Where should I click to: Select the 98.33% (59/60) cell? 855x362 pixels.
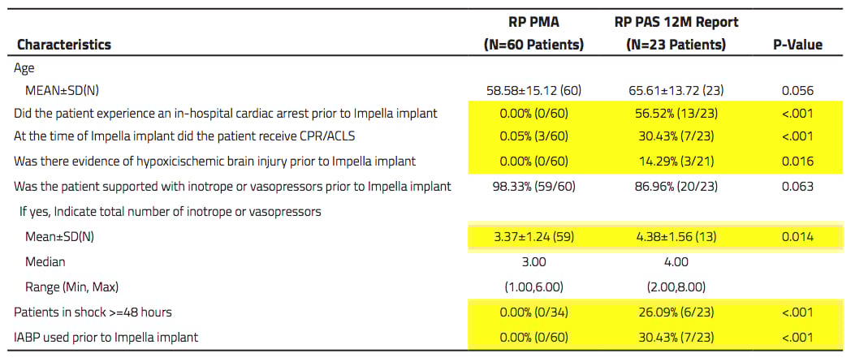pos(533,187)
